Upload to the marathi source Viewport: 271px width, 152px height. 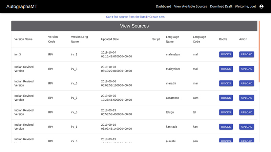tap(247, 83)
